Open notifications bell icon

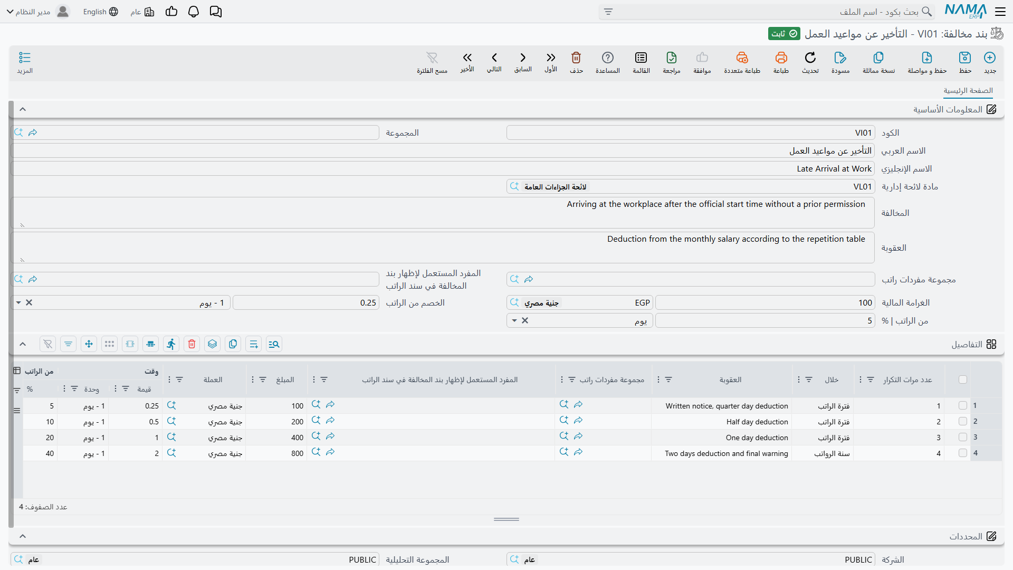pyautogui.click(x=194, y=12)
